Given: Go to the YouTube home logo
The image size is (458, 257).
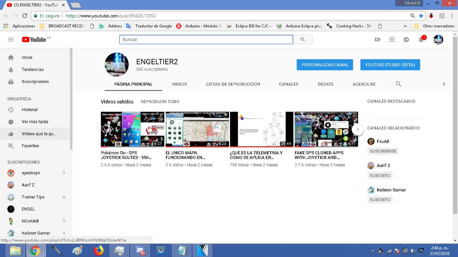Looking at the screenshot, I should [x=34, y=40].
